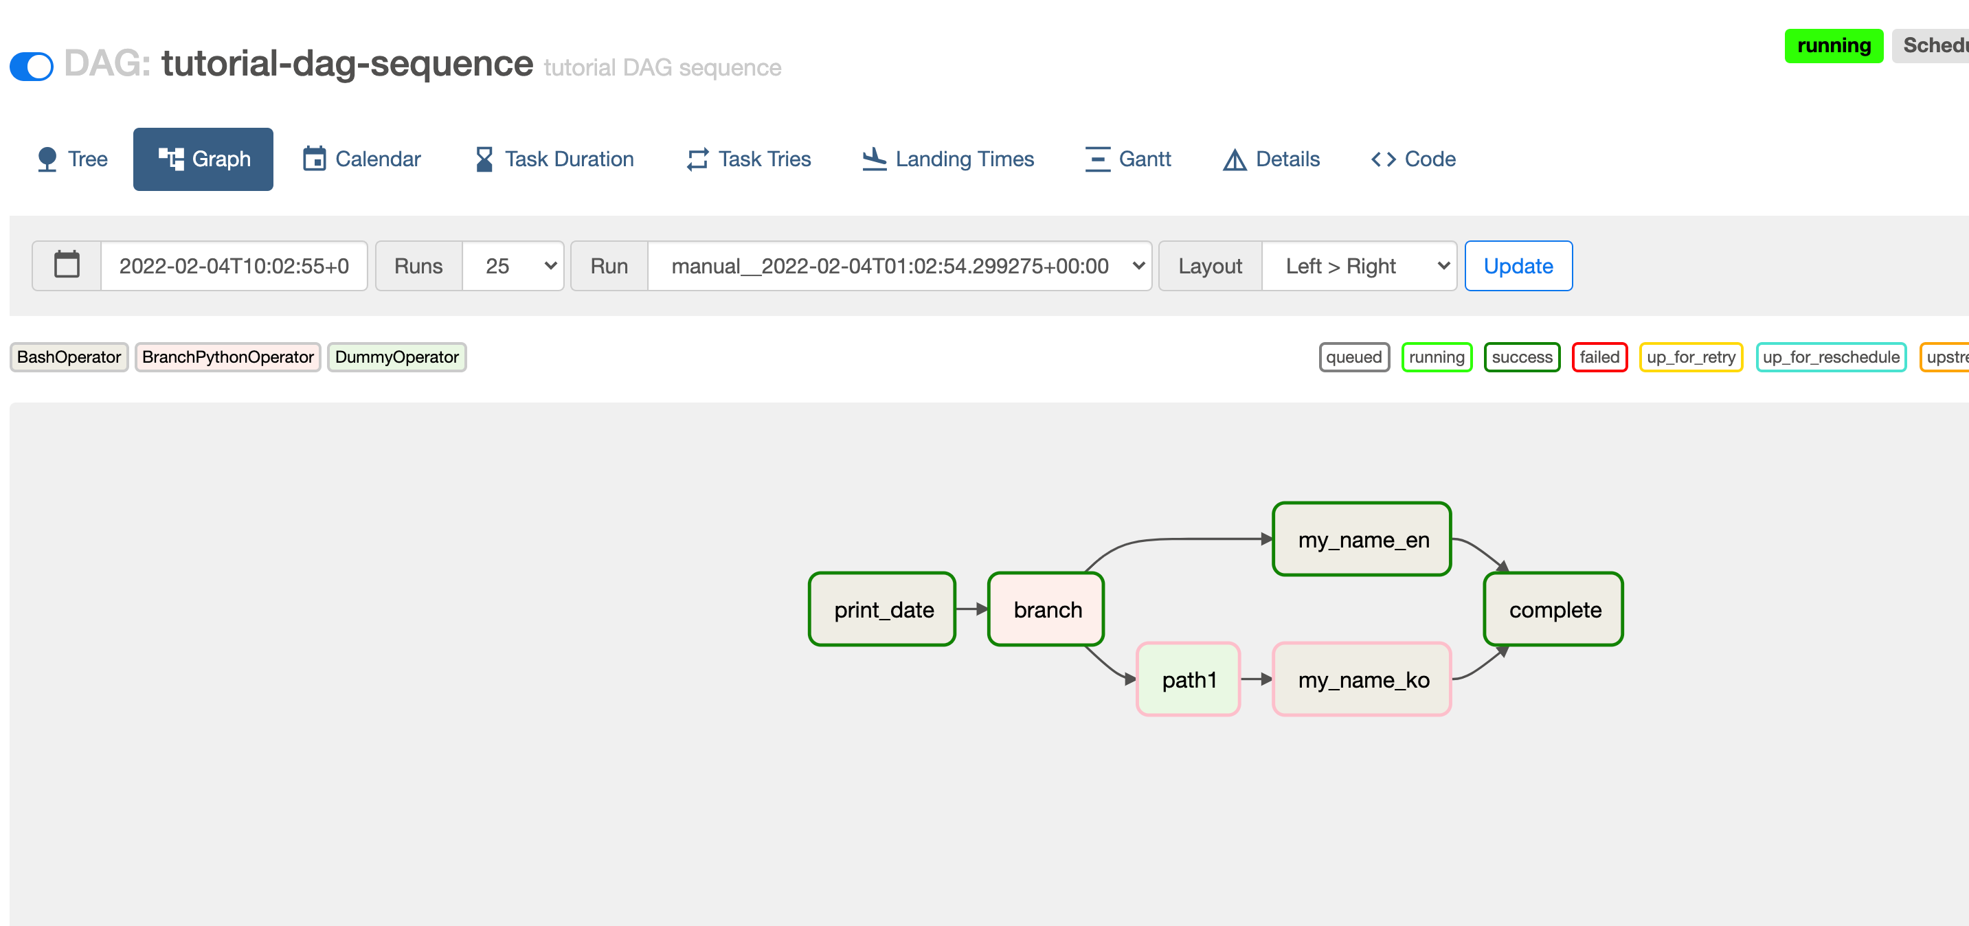Image resolution: width=1969 pixels, height=926 pixels.
Task: Click the Gantt chart bars icon
Action: click(x=1097, y=159)
